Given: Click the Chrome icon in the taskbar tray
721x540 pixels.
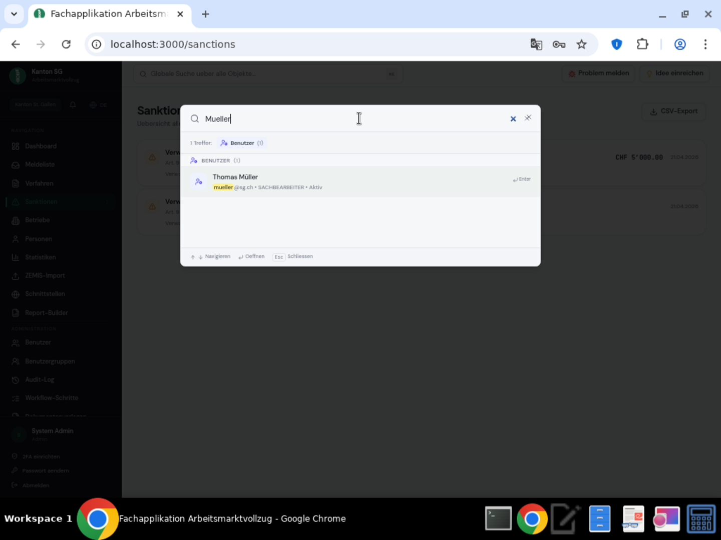Looking at the screenshot, I should (532, 518).
